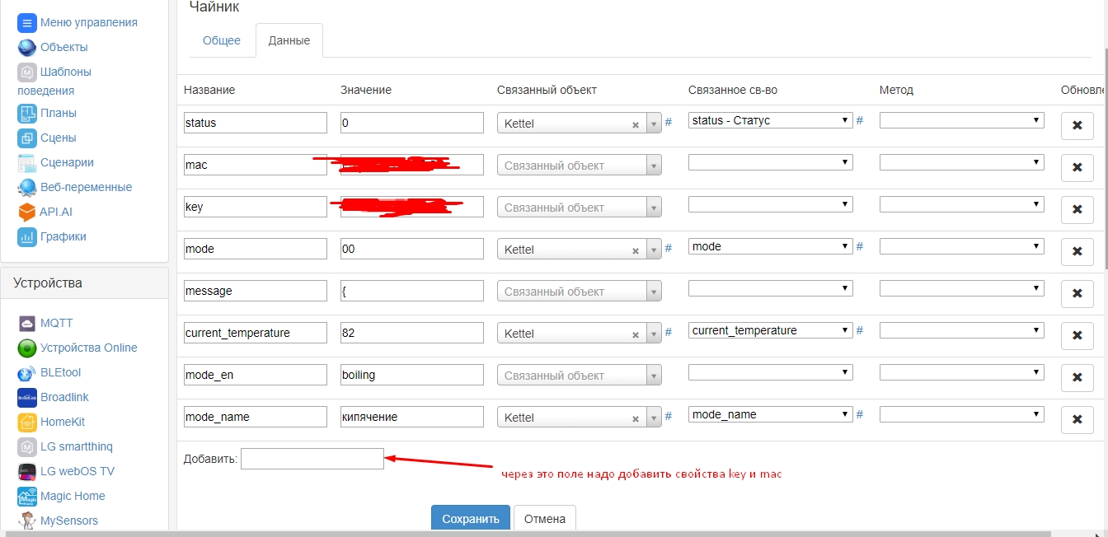Image resolution: width=1108 pixels, height=537 pixels.
Task: Open linked property dropdown showing current_temperature
Action: (771, 330)
